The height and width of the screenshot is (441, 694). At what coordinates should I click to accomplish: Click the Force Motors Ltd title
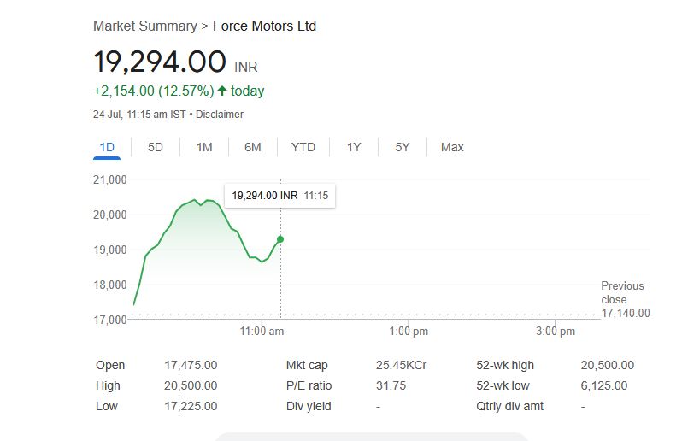click(264, 26)
